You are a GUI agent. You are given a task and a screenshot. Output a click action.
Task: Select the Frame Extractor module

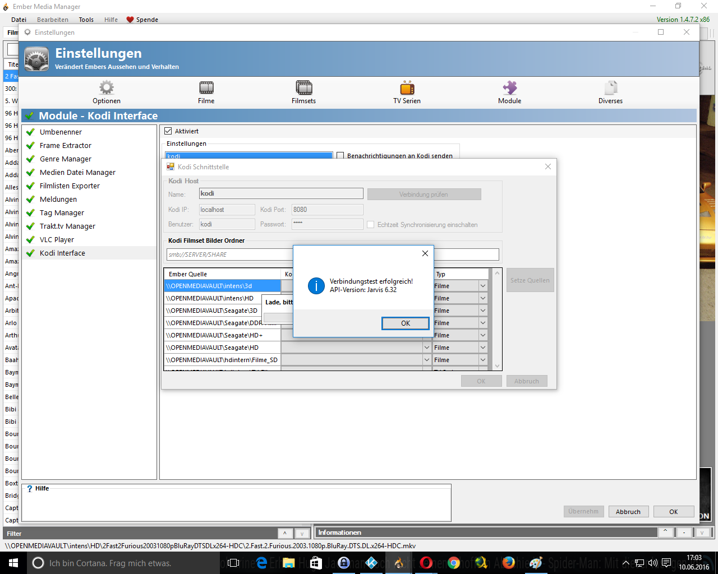coord(65,145)
